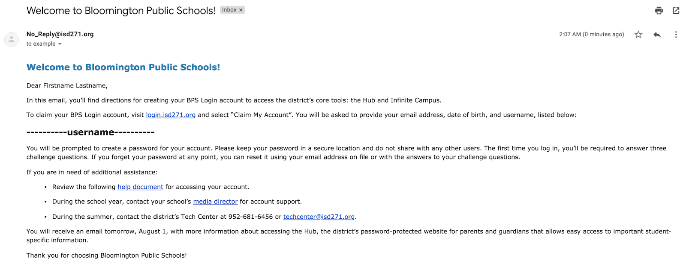Click the "Dear Firstname Lastname" greeting

(67, 86)
